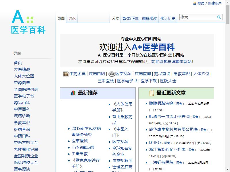Open 人体穴位 quick link
The height and width of the screenshot is (172, 230).
(x=201, y=74)
